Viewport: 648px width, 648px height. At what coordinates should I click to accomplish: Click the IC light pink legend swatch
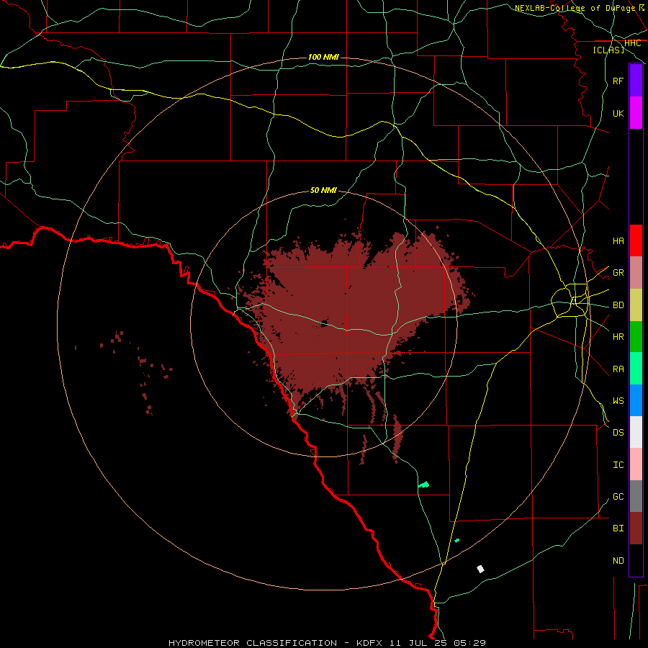[x=636, y=464]
